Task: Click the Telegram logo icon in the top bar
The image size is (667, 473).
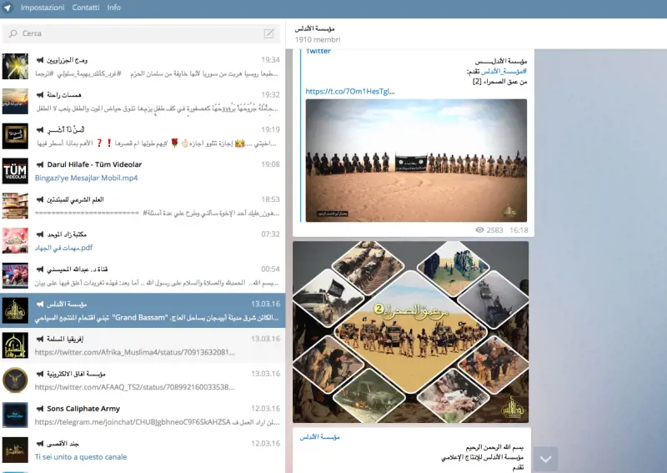Action: [x=8, y=8]
